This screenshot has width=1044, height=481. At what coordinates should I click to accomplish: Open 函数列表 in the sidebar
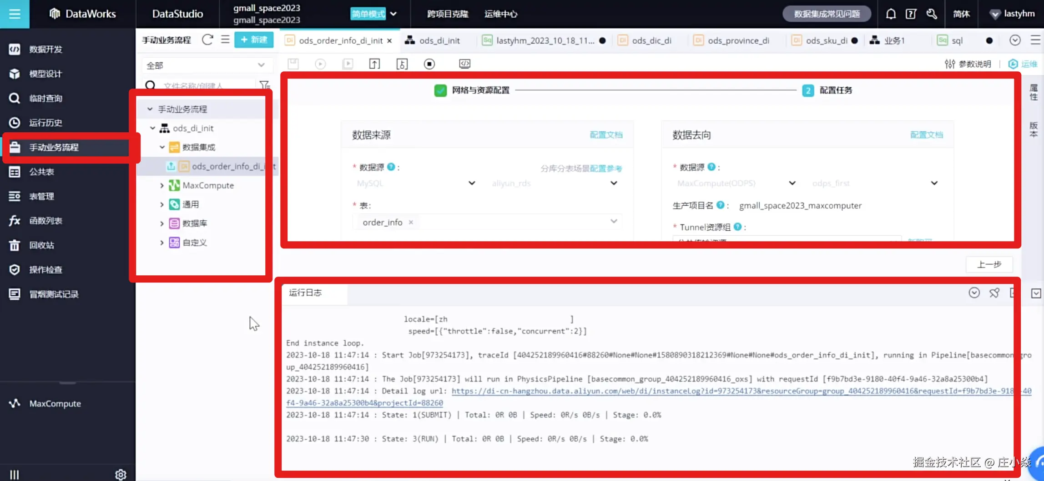[x=45, y=221]
